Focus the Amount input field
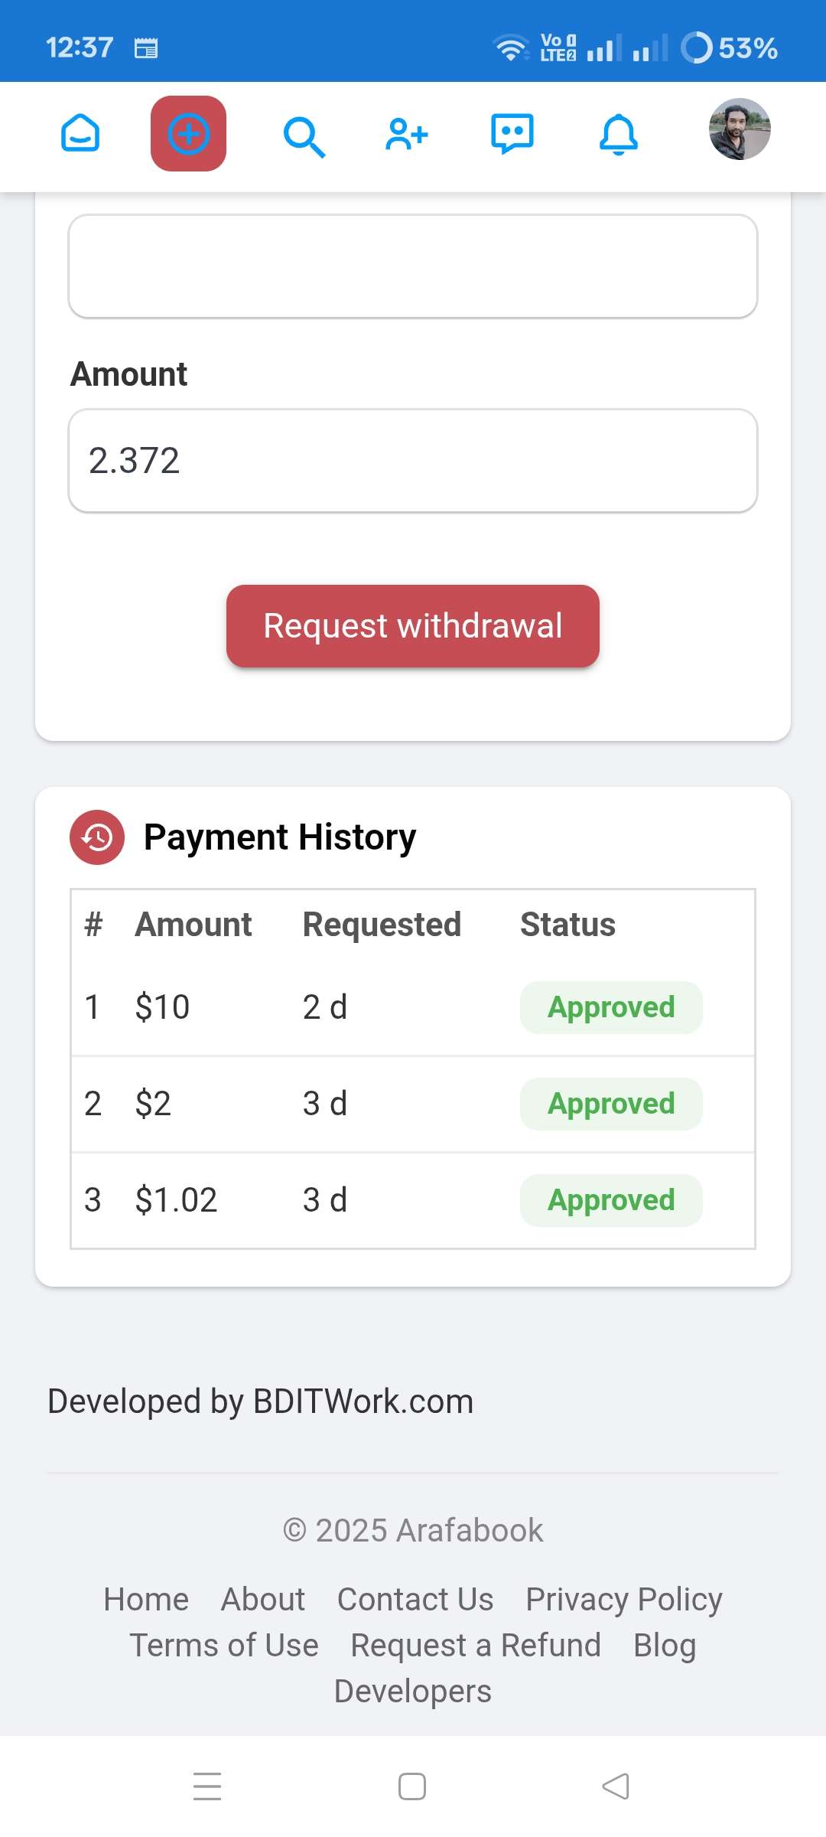 413,461
